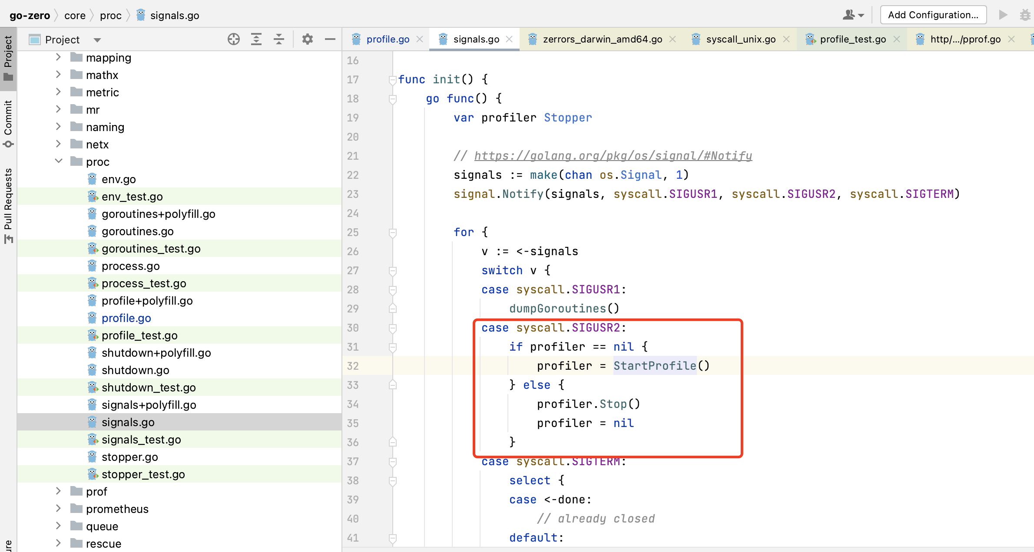
Task: Close the signals.go tab
Action: (x=510, y=39)
